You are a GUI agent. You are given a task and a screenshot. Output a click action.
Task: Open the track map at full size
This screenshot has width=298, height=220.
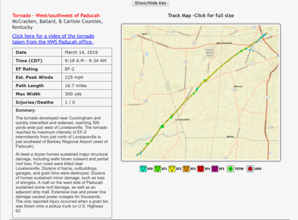click(201, 92)
